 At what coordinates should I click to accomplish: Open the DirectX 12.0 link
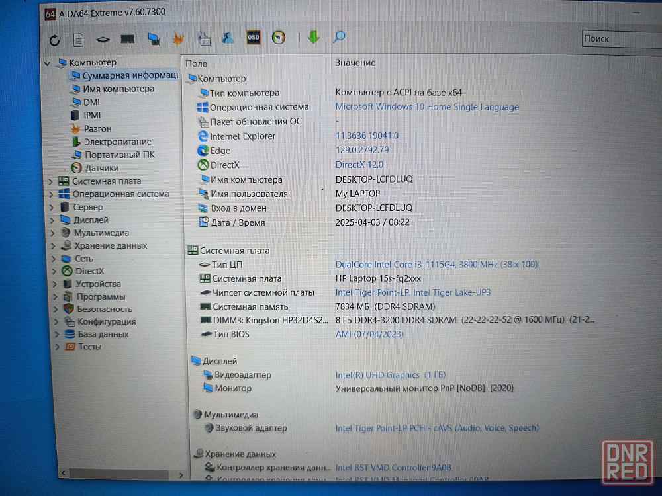pos(359,165)
